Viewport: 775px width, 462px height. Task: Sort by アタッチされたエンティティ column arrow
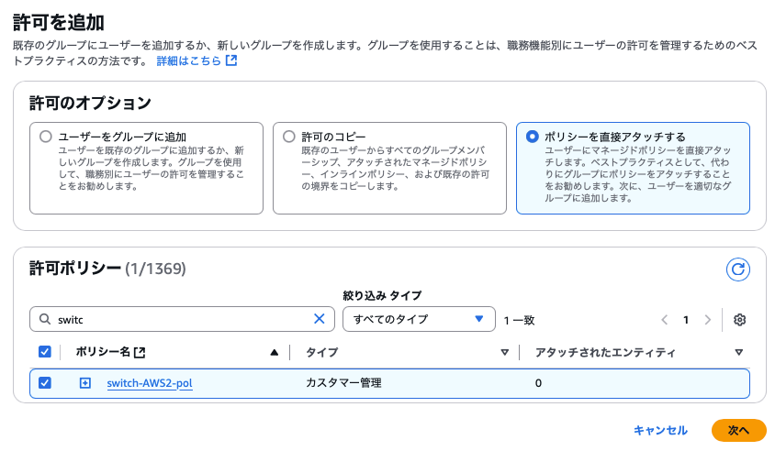[x=739, y=353]
